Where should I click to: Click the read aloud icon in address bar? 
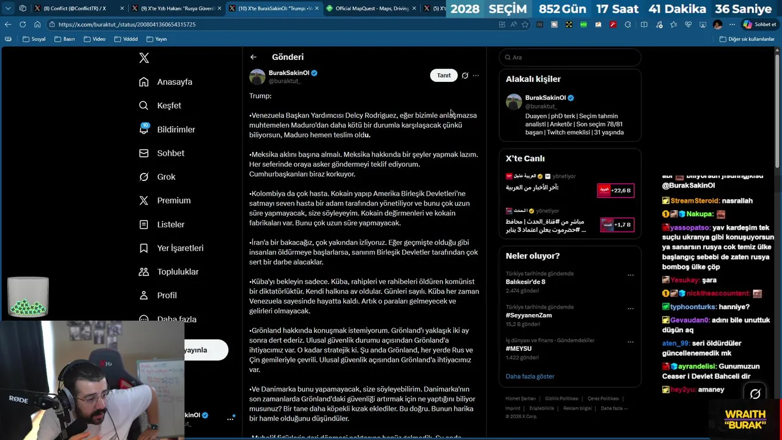coord(514,24)
